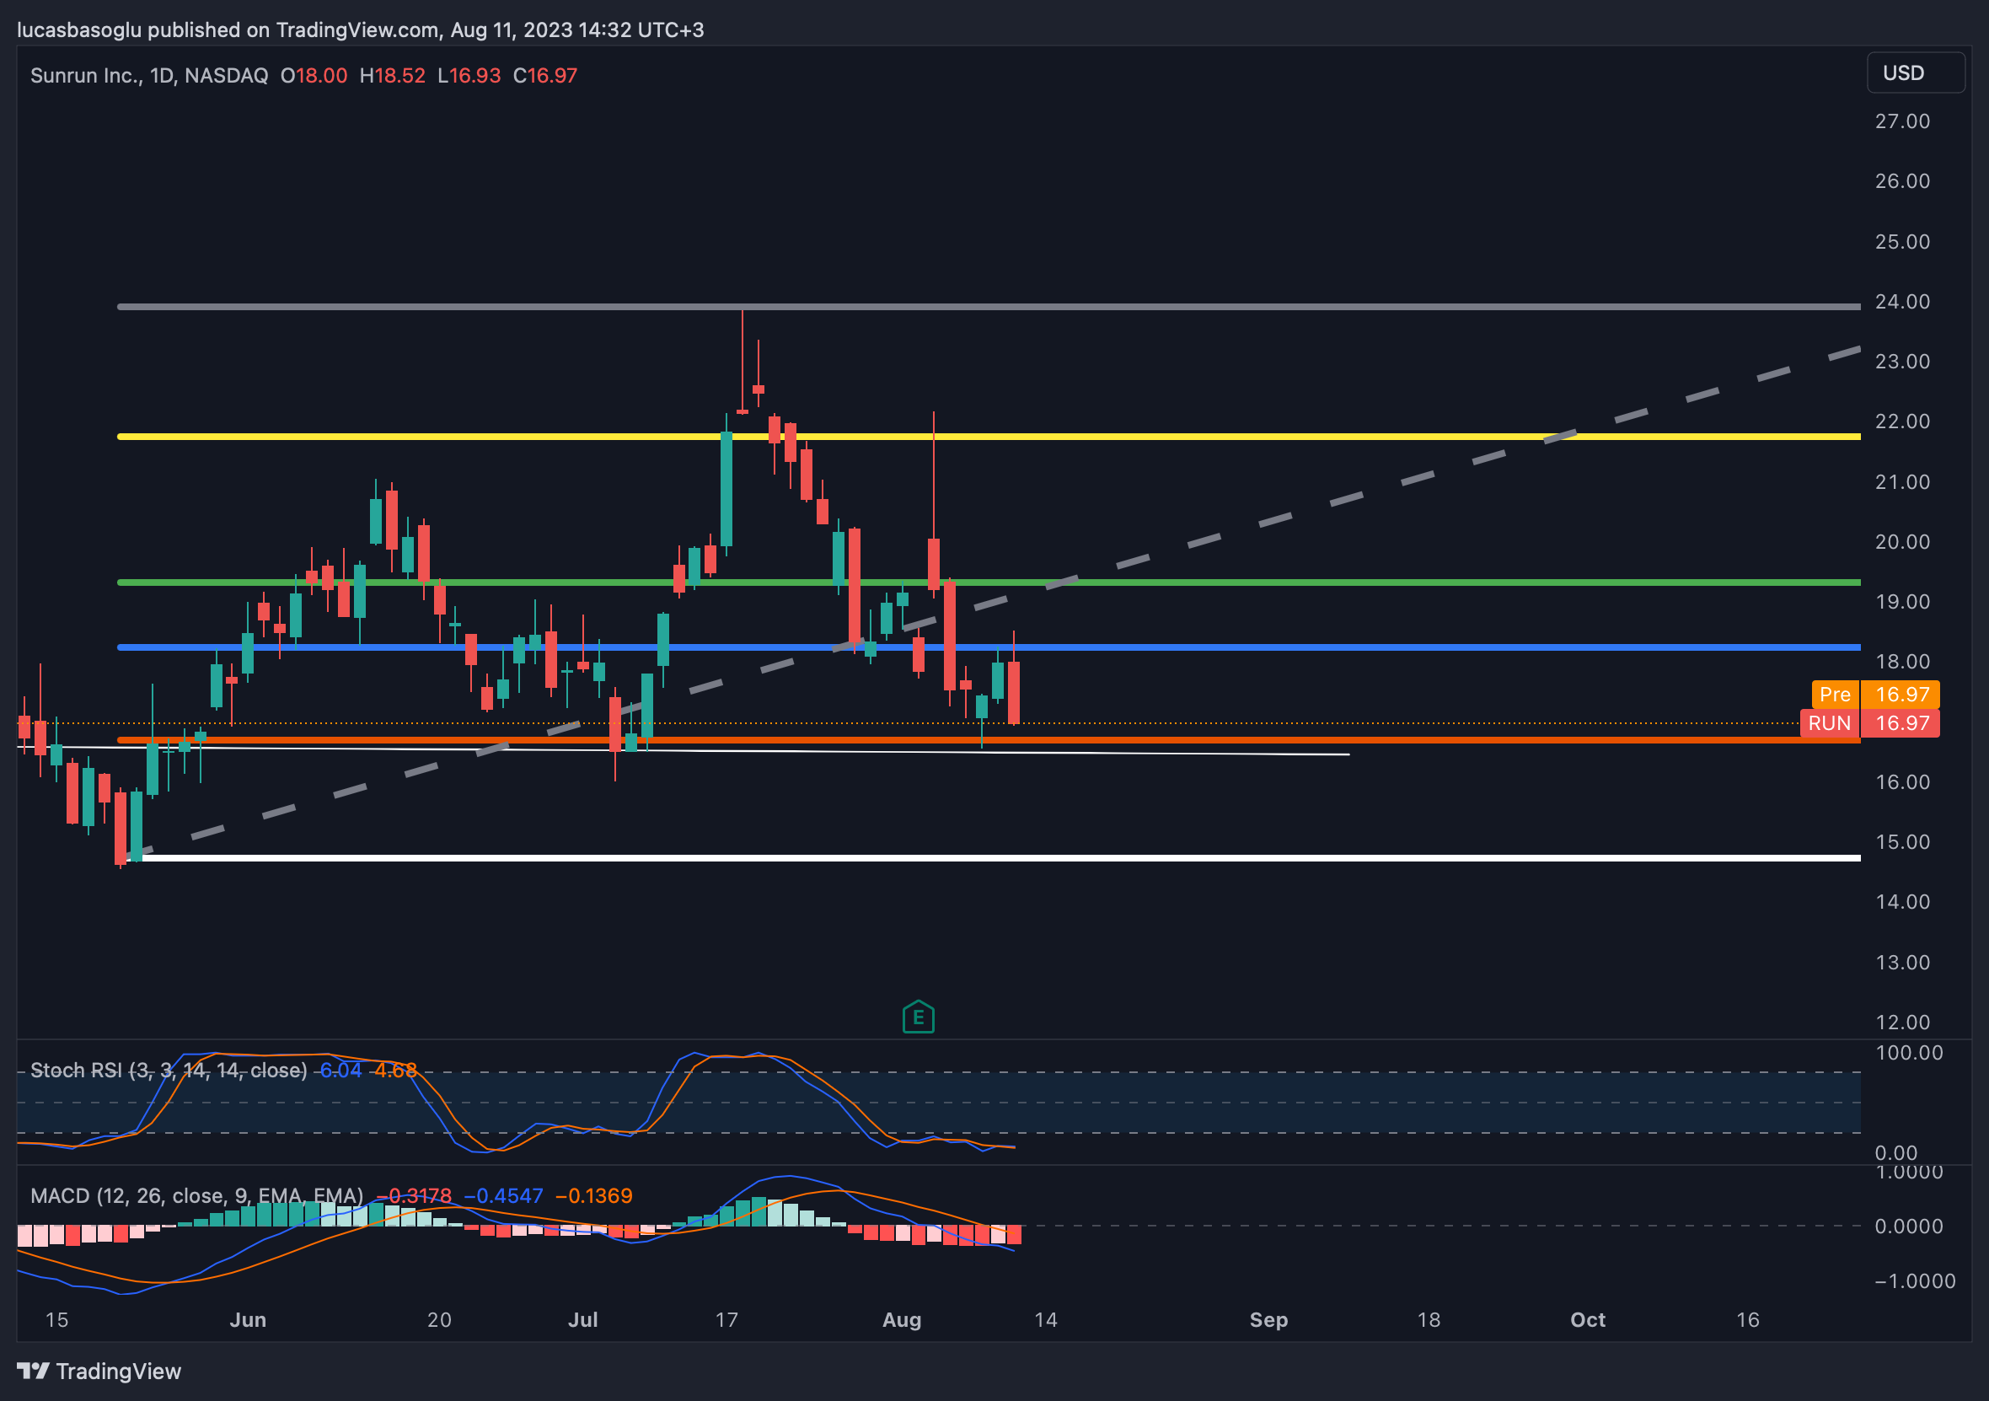
Task: Click the Stoch RSI 100.00 scale label
Action: pyautogui.click(x=1908, y=1053)
